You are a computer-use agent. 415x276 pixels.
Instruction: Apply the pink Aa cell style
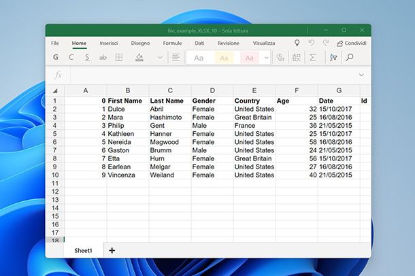pos(249,58)
